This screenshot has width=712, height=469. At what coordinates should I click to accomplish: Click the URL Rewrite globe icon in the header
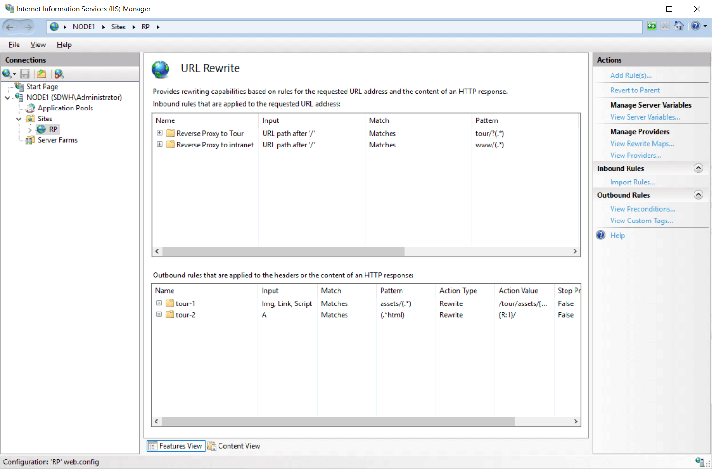161,69
